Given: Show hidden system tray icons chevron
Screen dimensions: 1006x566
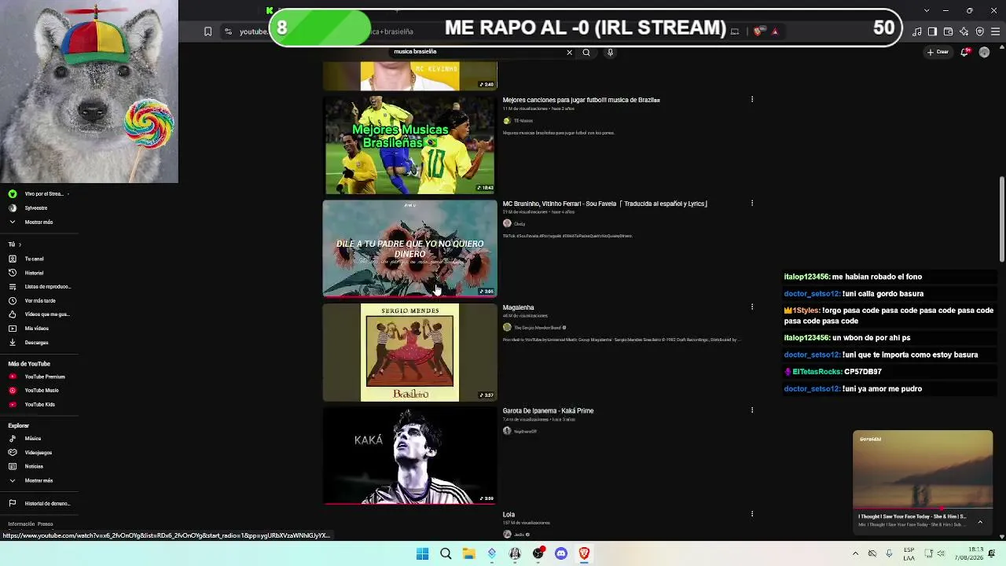Looking at the screenshot, I should pos(855,553).
